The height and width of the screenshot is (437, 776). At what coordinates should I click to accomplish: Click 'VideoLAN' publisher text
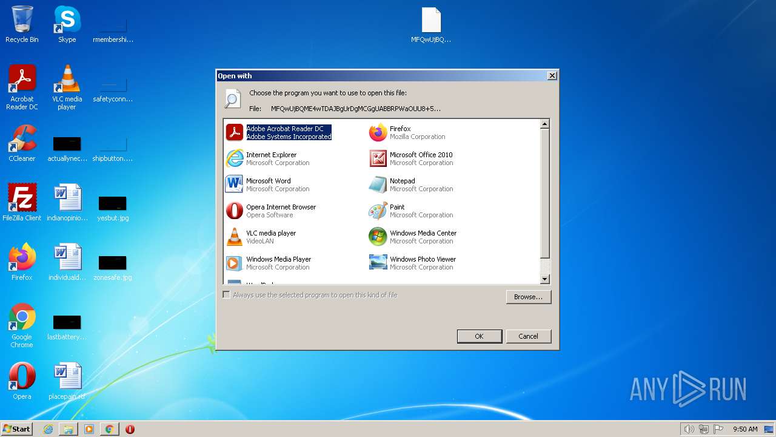(261, 242)
